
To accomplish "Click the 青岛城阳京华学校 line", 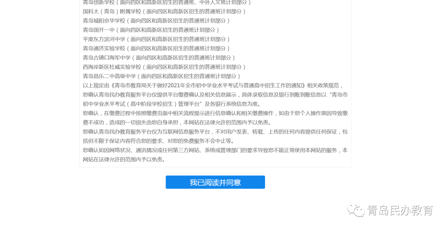I will point(156,21).
